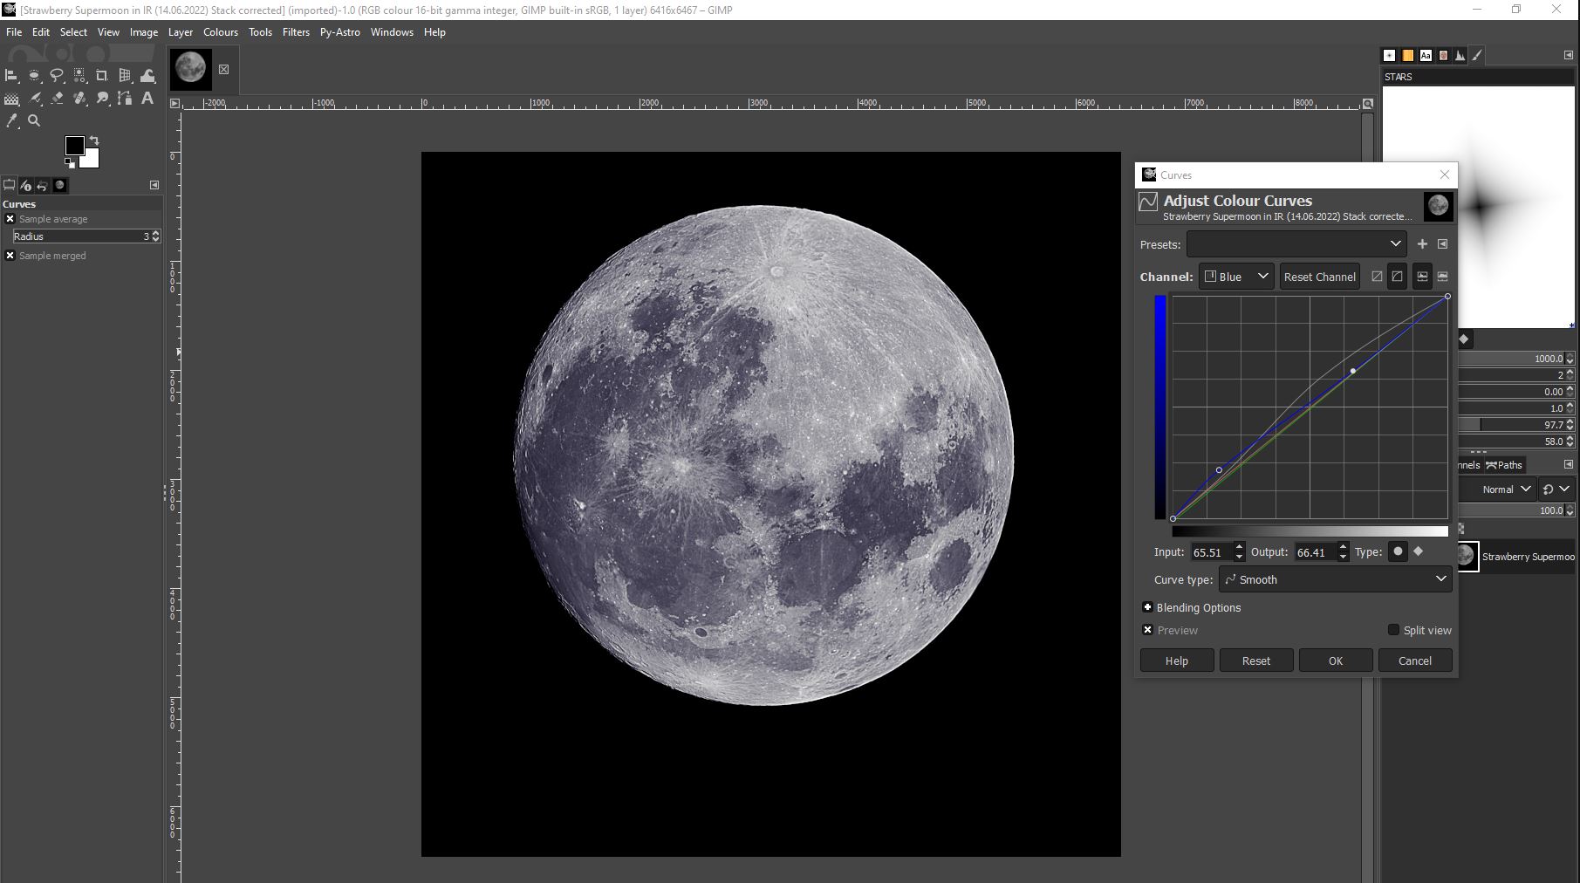Click the black foreground colour swatch
This screenshot has width=1580, height=883.
point(74,145)
